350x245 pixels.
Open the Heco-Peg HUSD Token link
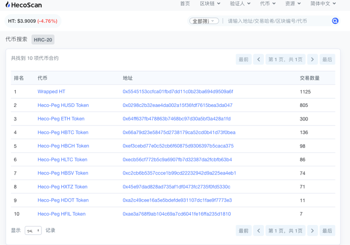coord(63,105)
